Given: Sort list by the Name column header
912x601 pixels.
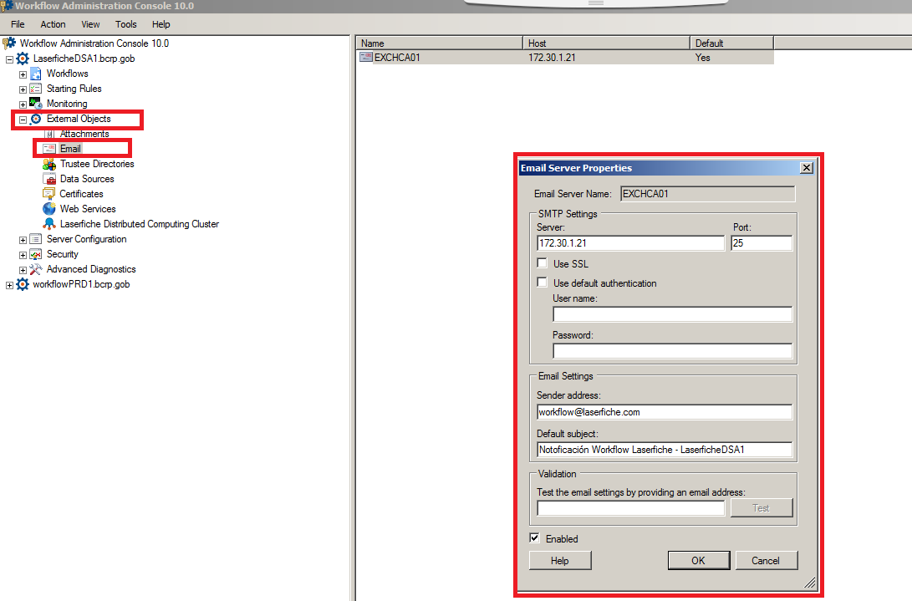Looking at the screenshot, I should 439,43.
